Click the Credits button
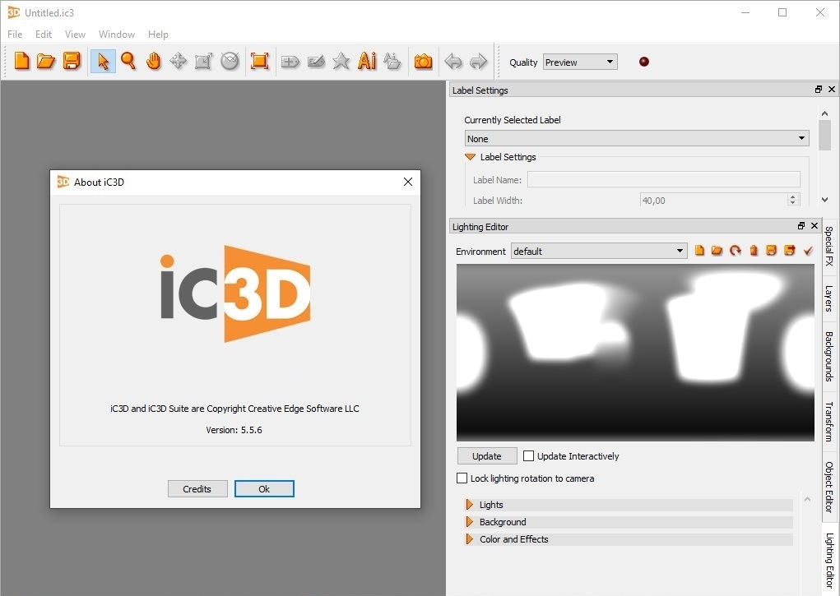The image size is (840, 596). (197, 488)
